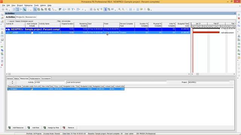Open the Enterprise menu
The height and width of the screenshot is (135, 241).
click(x=29, y=5)
